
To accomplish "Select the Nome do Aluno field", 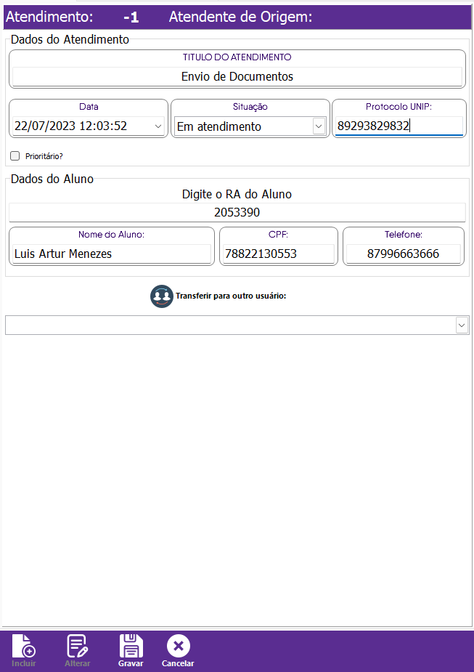I will 111,254.
